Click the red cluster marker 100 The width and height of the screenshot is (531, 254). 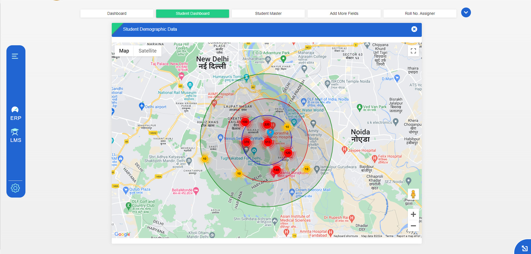[245, 122]
